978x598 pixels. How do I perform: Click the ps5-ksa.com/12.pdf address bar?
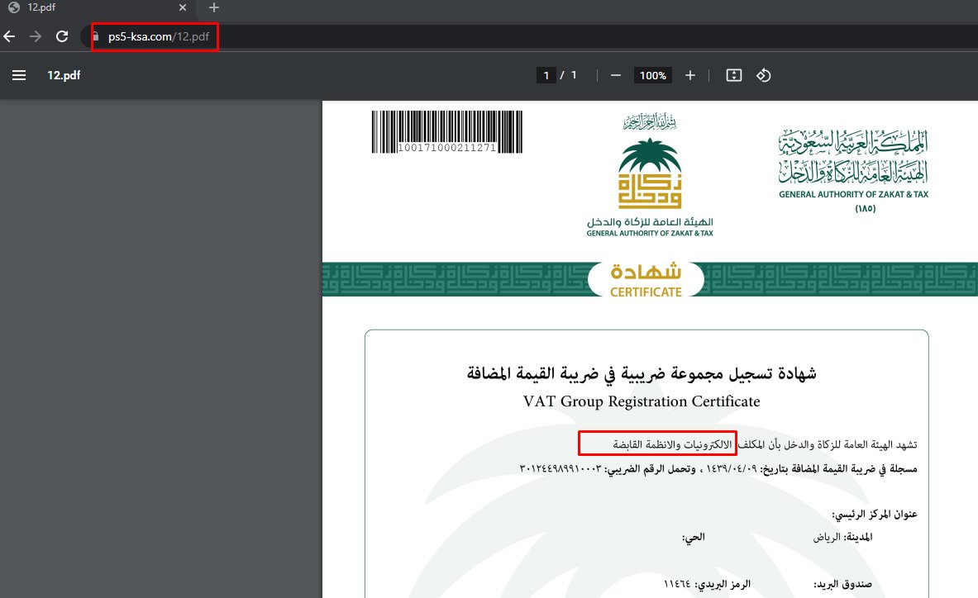click(x=159, y=36)
